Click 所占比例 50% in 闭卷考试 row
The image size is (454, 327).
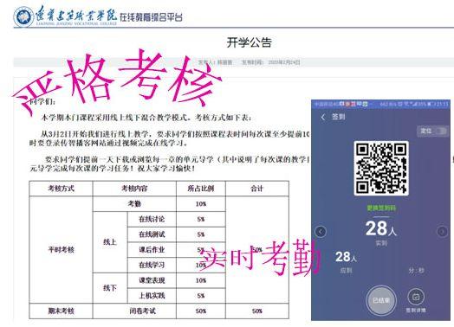coord(201,311)
